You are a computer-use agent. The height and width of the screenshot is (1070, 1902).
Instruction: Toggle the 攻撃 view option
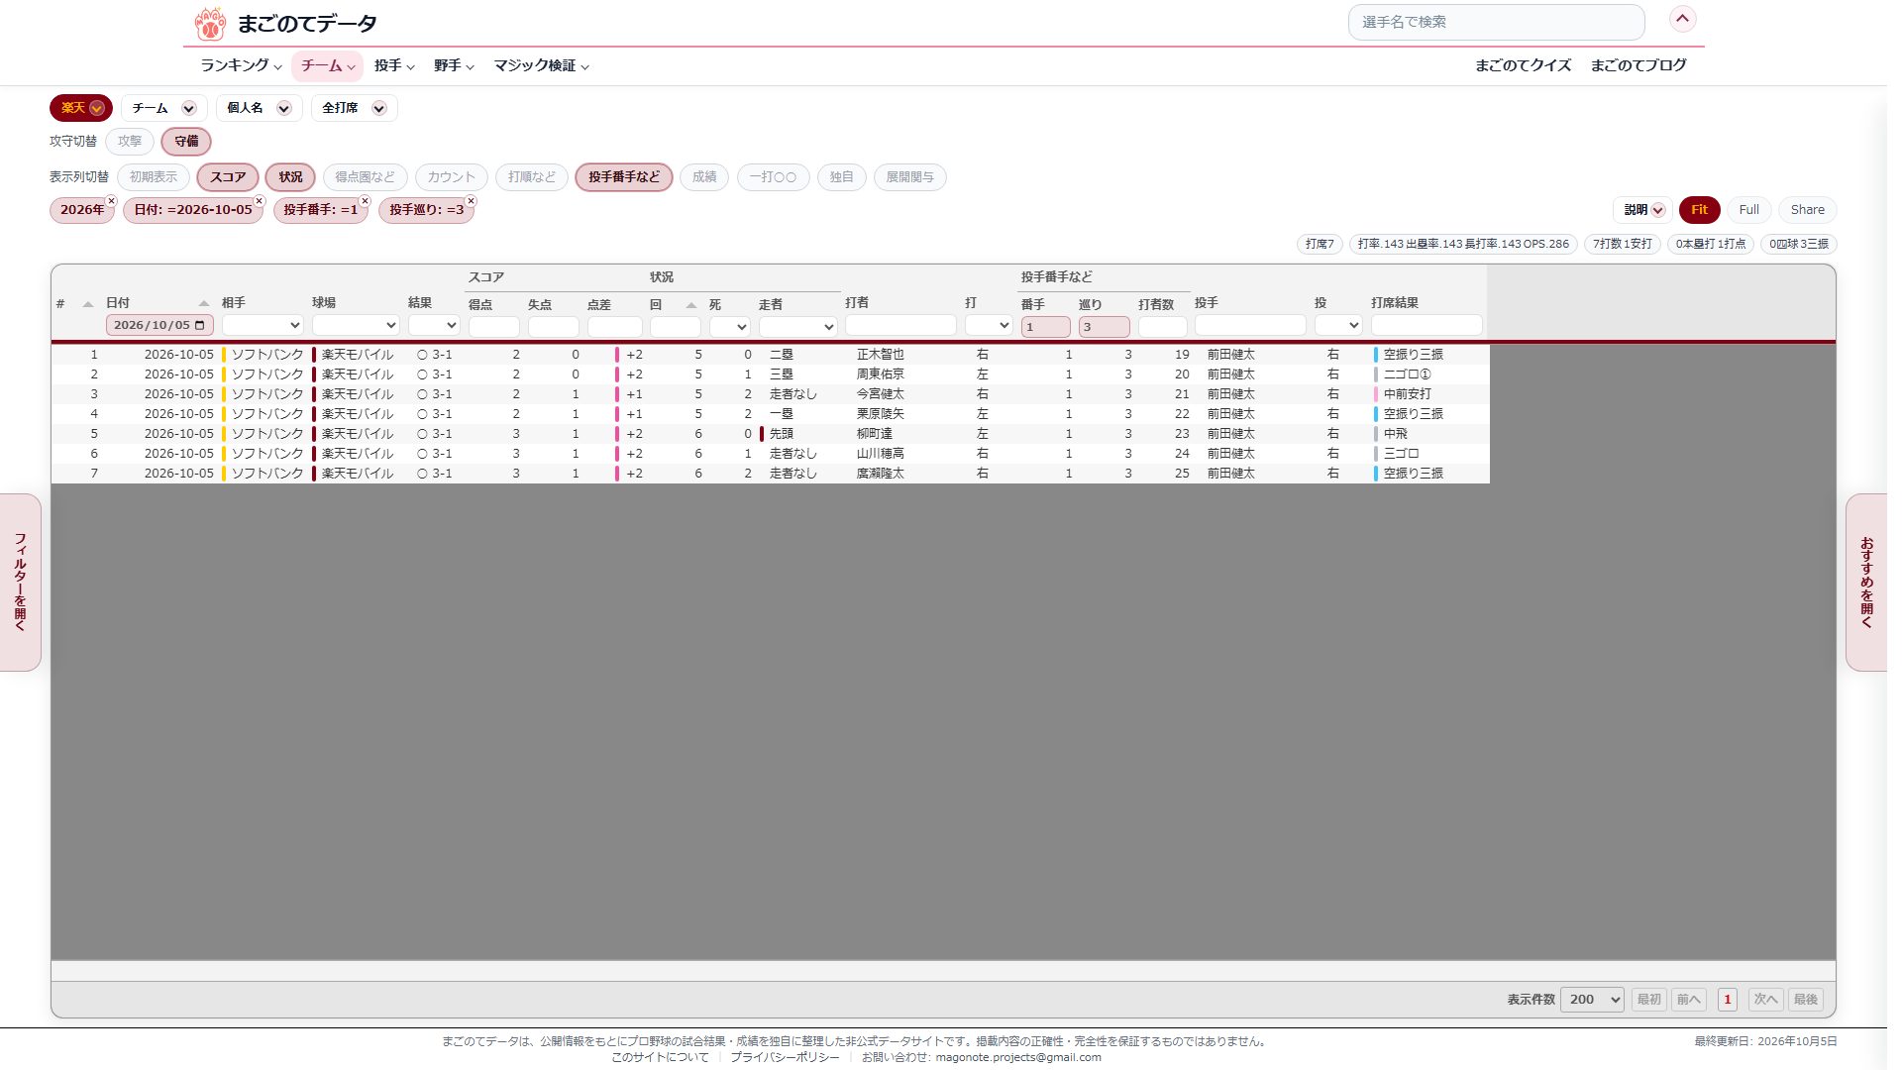(x=130, y=142)
